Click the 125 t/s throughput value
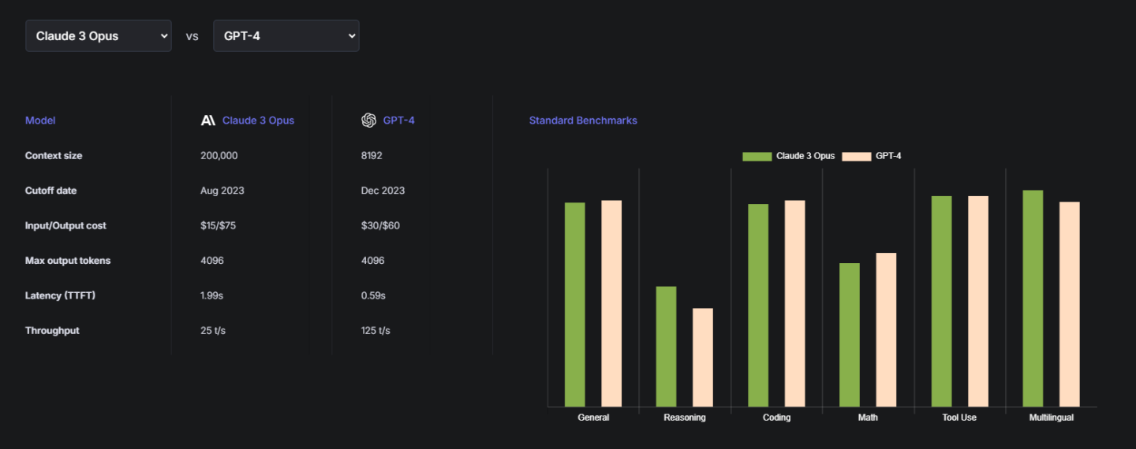The width and height of the screenshot is (1136, 449). pos(376,331)
